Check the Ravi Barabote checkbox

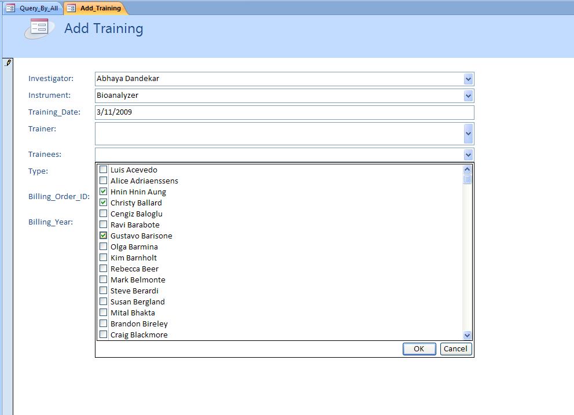[104, 224]
